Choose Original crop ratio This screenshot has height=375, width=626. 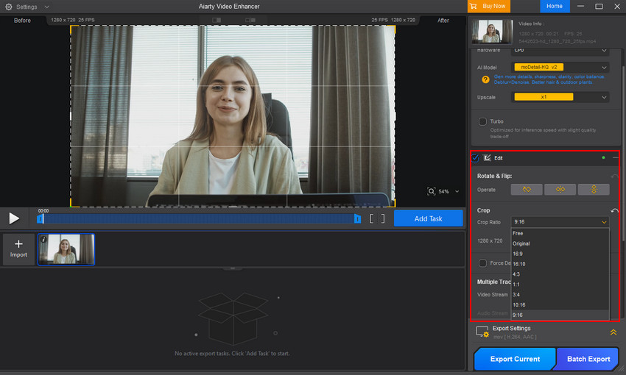560,243
